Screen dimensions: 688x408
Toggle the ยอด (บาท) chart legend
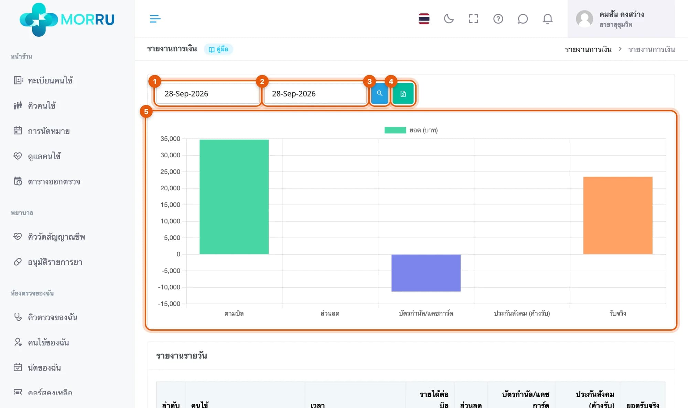coord(411,130)
